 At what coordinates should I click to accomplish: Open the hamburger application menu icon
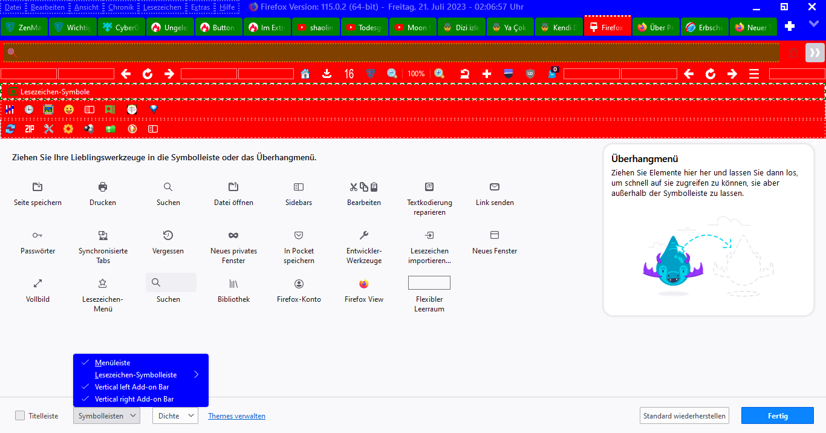click(754, 74)
